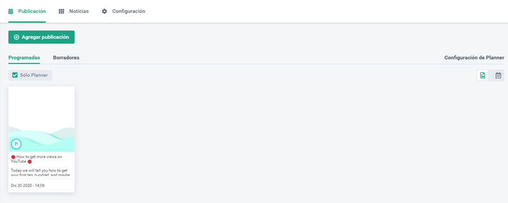Screen dimensions: 508x203
Task: Click the calendar icon beside Publicación
Action: point(11,11)
